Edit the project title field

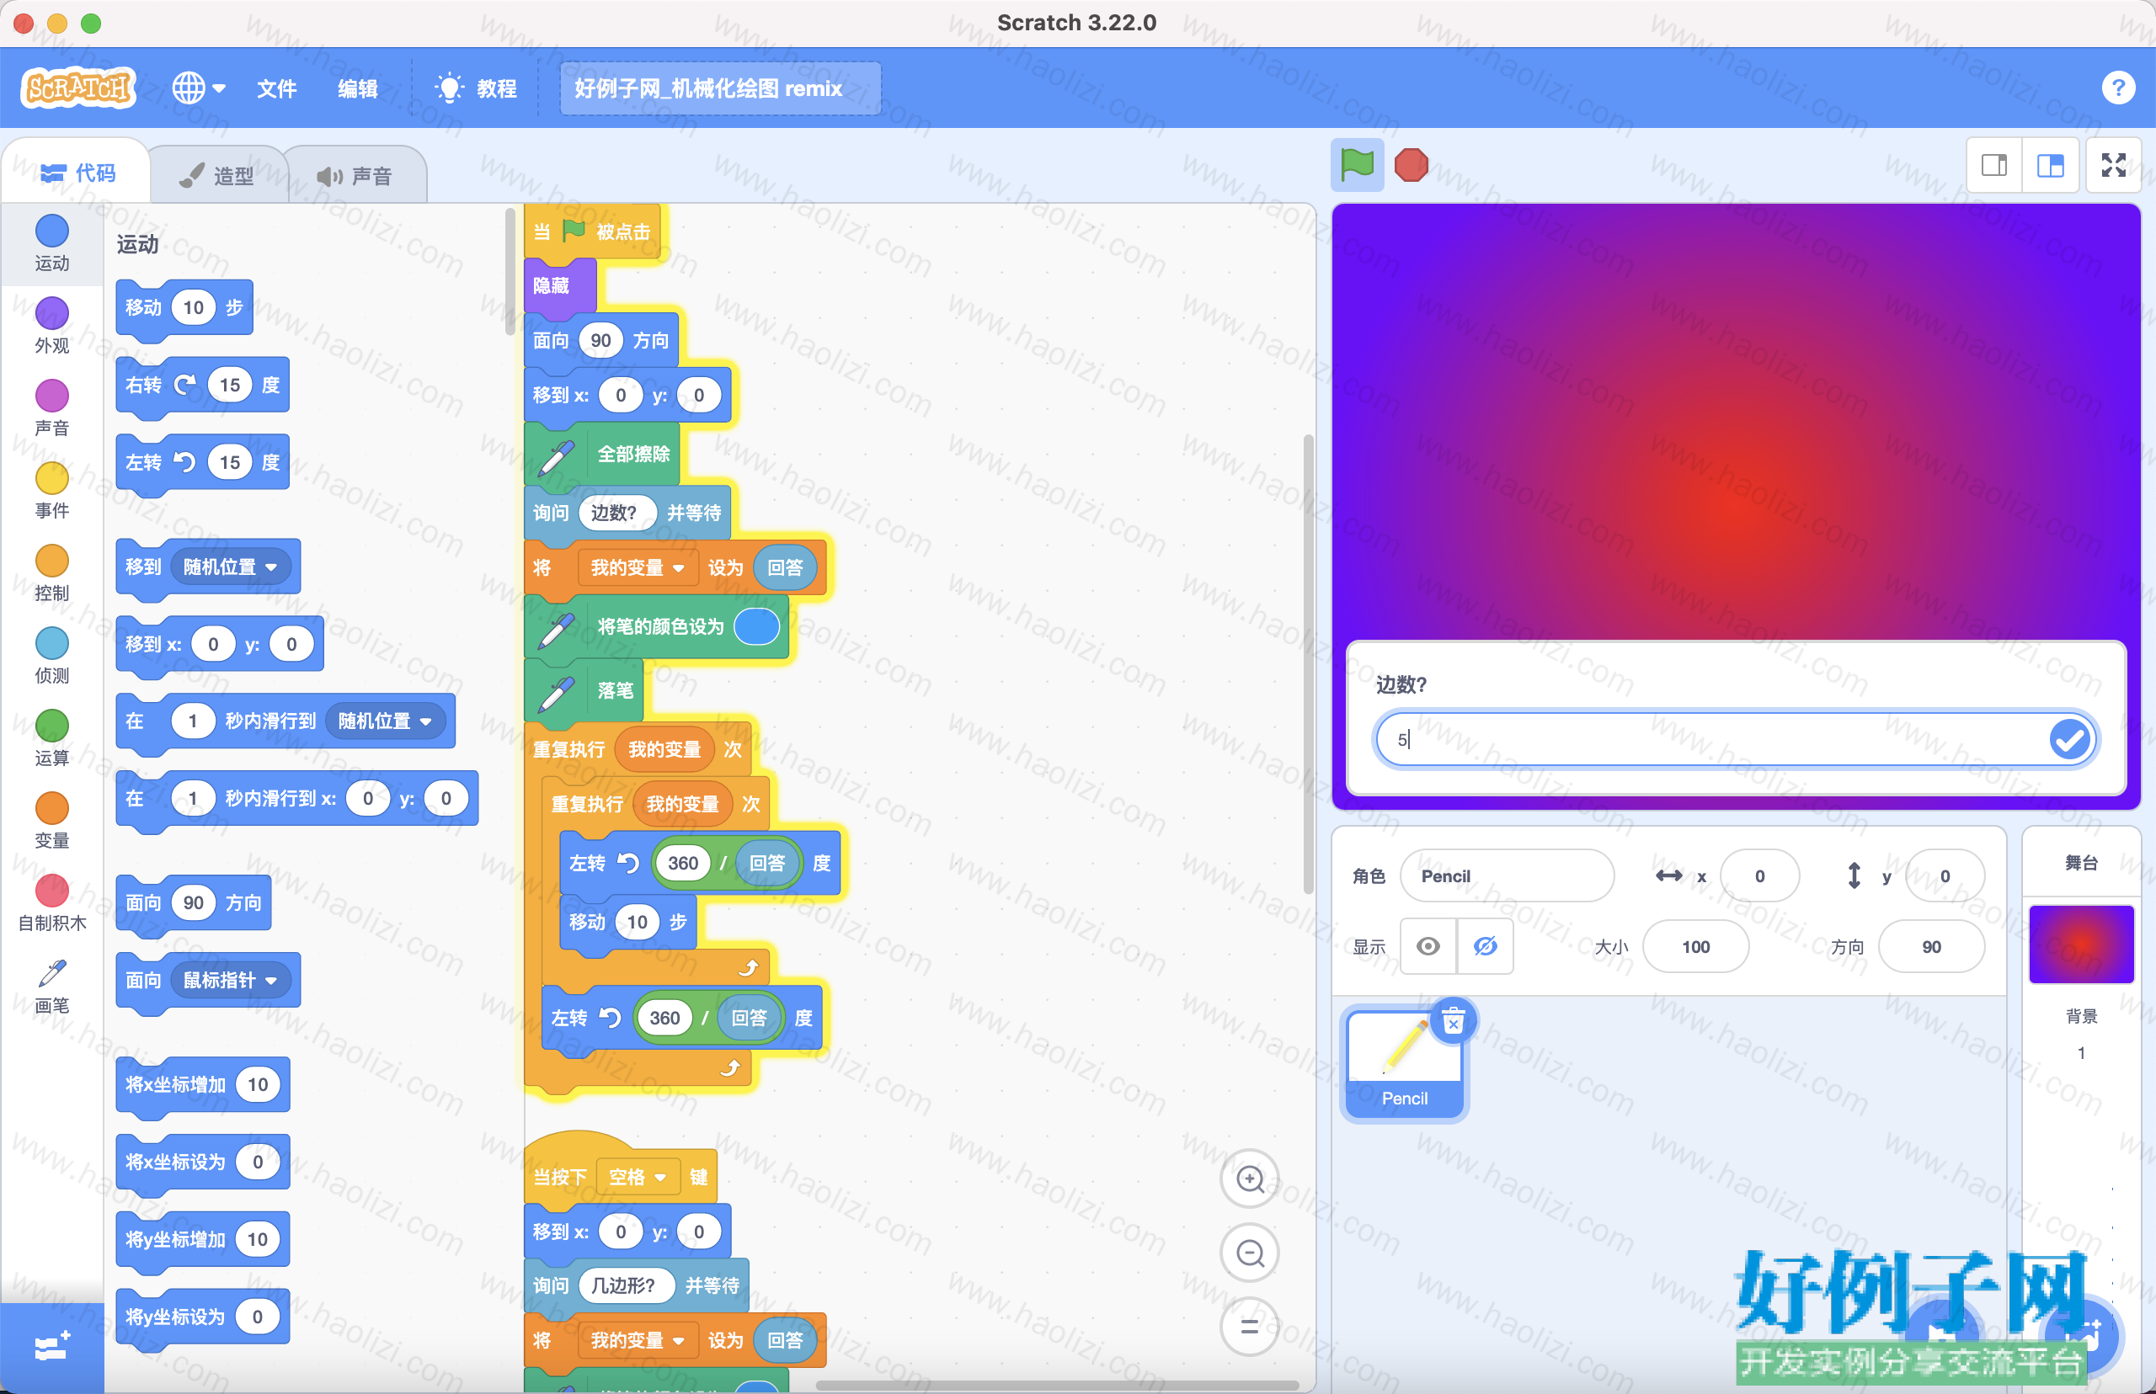tap(720, 88)
